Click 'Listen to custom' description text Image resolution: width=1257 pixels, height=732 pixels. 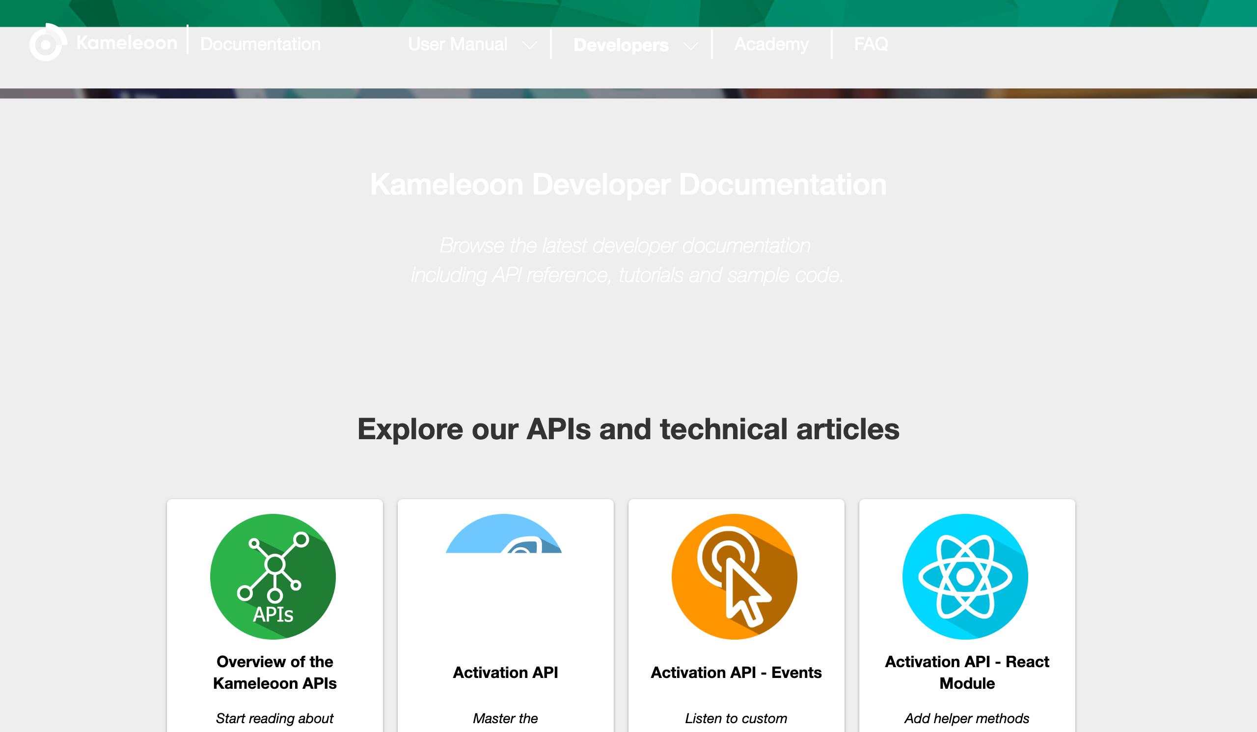point(736,719)
